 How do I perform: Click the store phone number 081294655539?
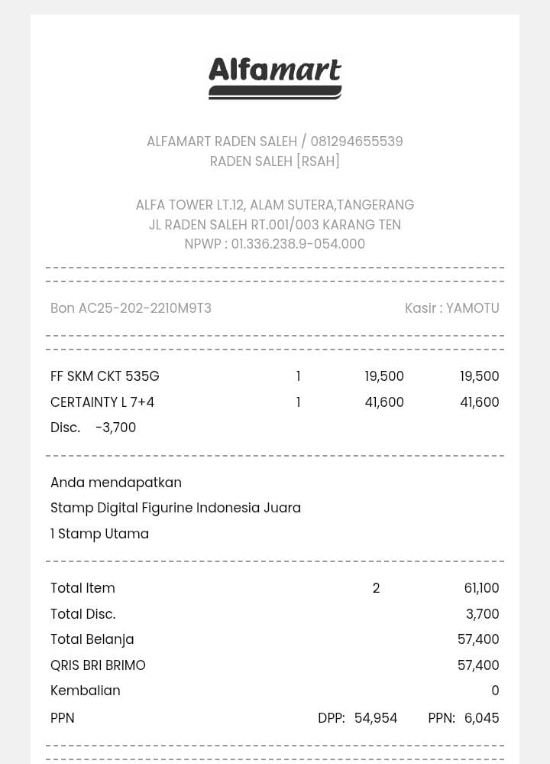click(357, 141)
